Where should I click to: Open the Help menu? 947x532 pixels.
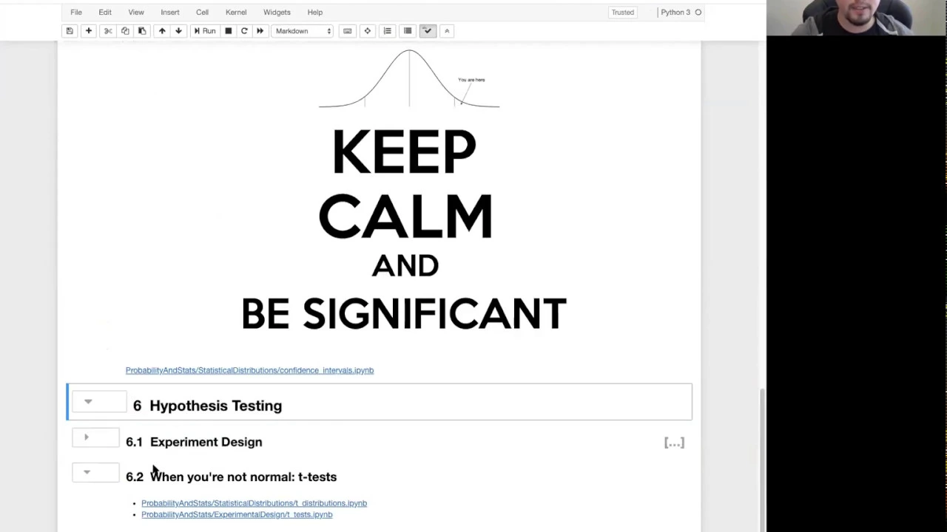coord(315,12)
